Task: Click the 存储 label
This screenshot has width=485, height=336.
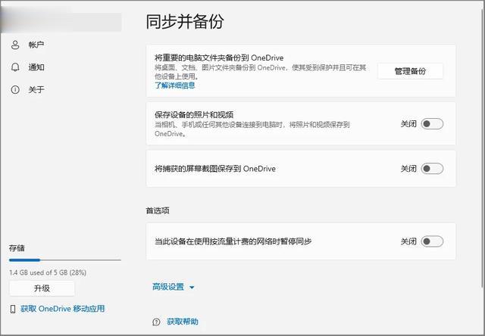Action: (x=17, y=248)
